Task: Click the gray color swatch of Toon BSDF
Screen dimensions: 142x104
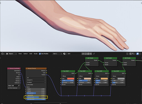Action: click(121, 78)
